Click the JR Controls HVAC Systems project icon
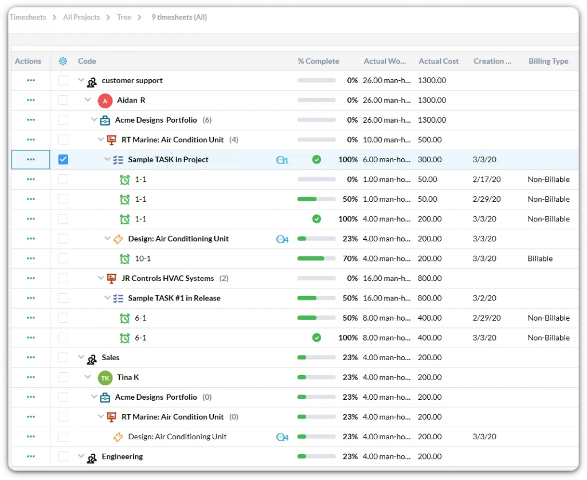587x480 pixels. 112,279
